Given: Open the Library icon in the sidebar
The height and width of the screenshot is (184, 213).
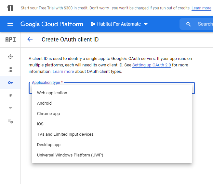Looking at the screenshot, I should pos(10,70).
